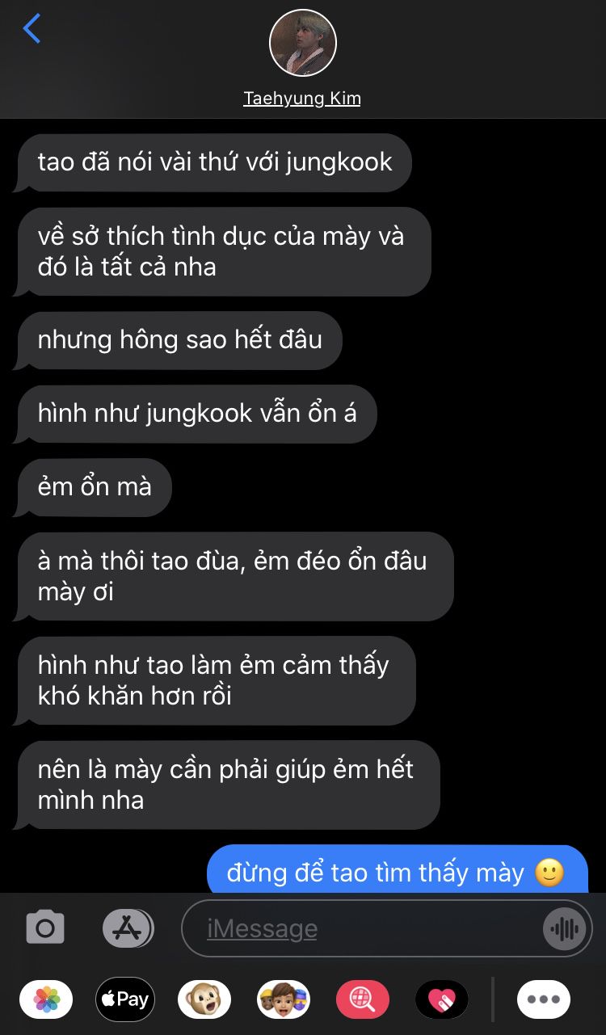This screenshot has width=606, height=1035.
Task: Open Memoji stickers icon
Action: pos(283,999)
